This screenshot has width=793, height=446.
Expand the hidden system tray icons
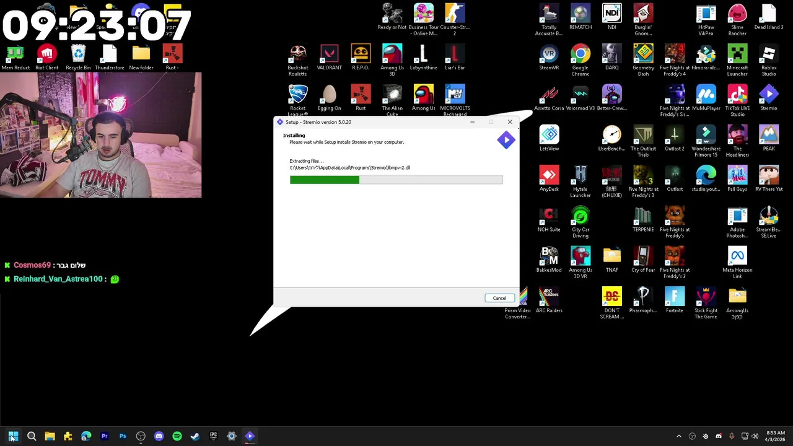[x=678, y=436]
